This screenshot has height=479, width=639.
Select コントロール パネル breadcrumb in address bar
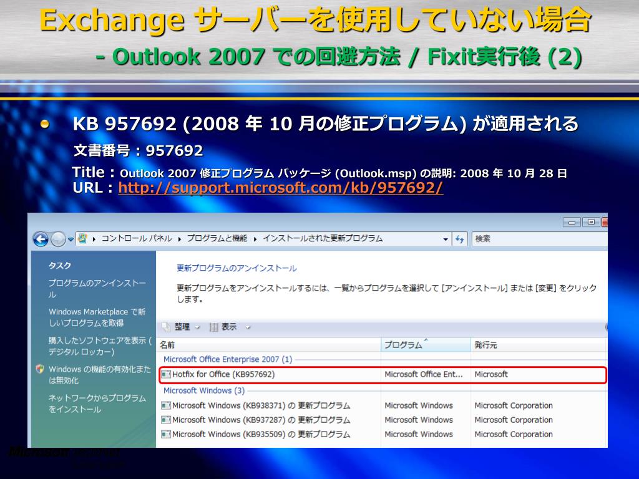point(136,239)
